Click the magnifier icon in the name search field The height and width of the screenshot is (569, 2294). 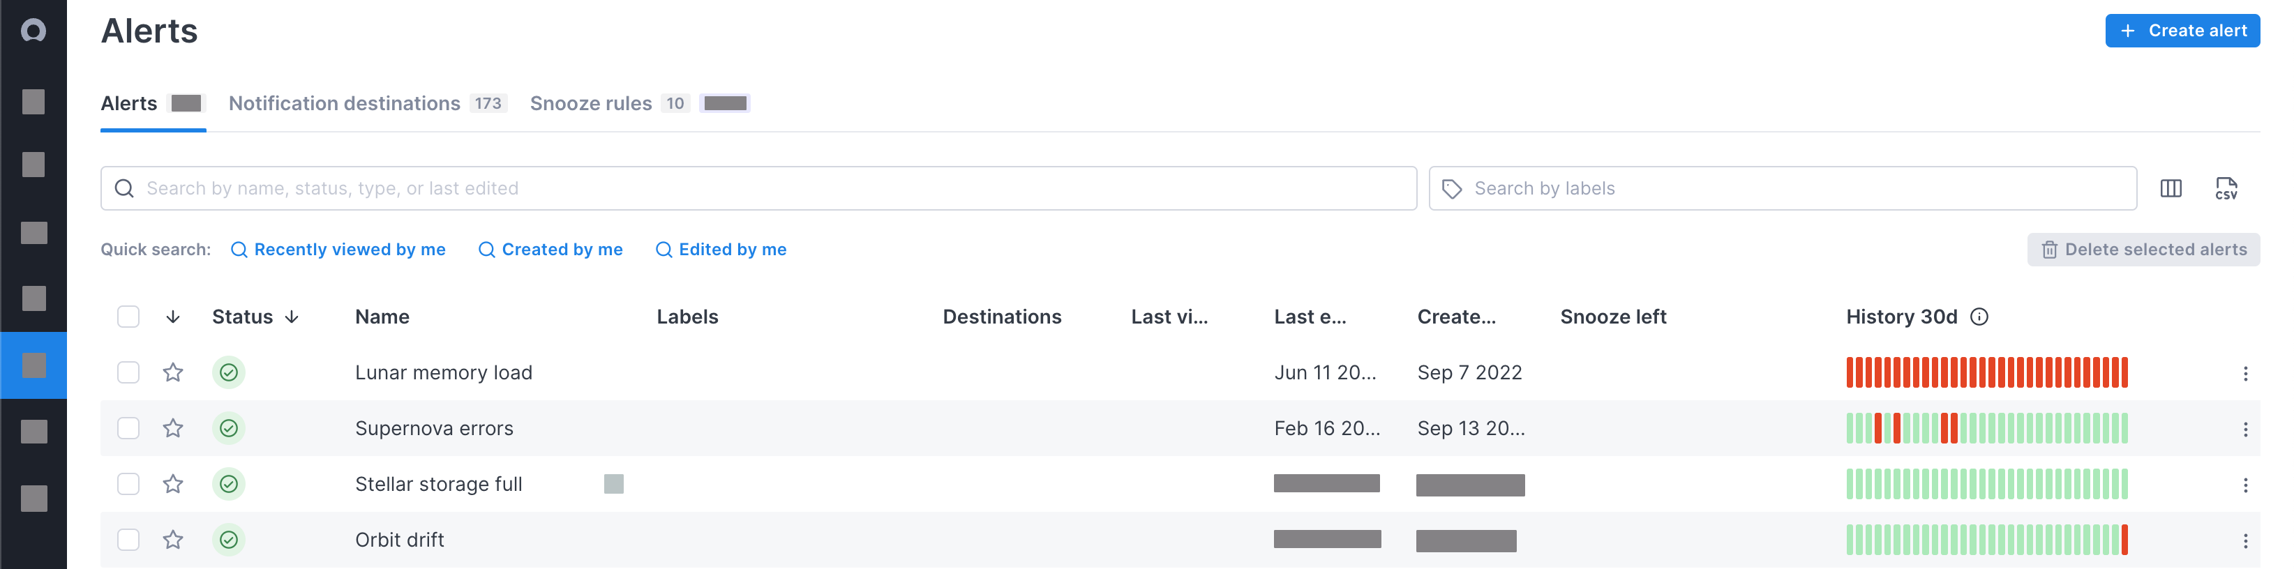125,188
